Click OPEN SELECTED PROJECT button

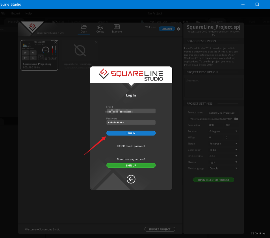pos(214,180)
